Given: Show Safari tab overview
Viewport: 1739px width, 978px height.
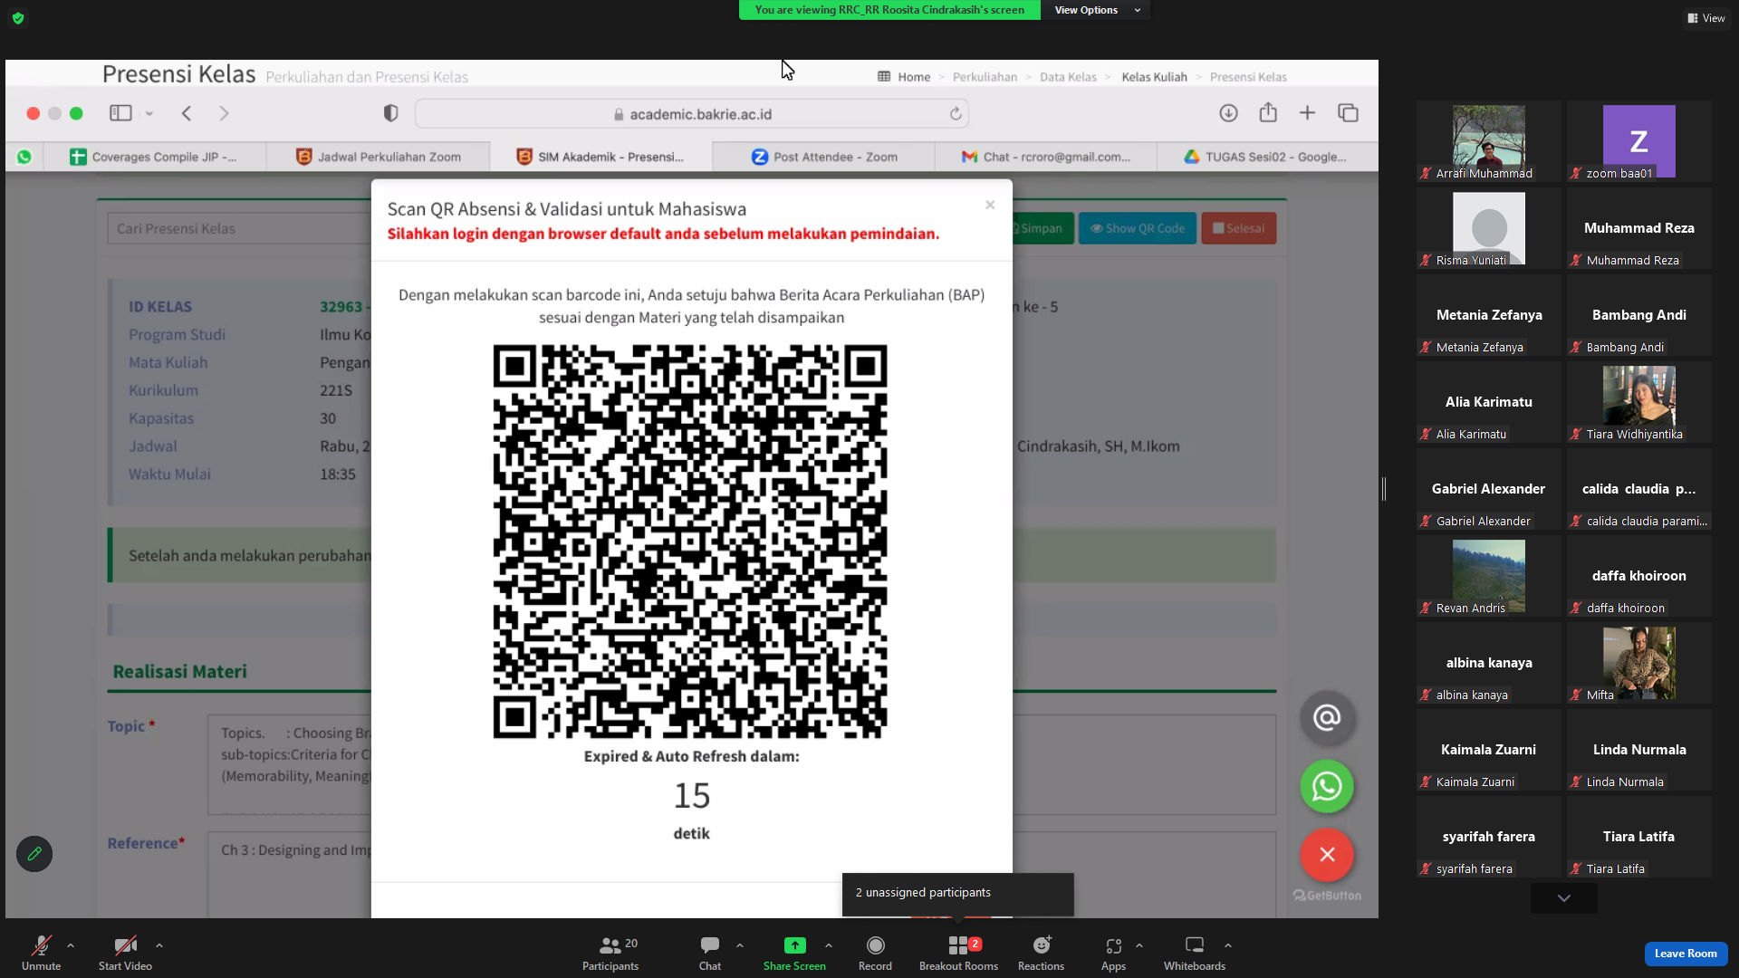Looking at the screenshot, I should coord(1348,113).
